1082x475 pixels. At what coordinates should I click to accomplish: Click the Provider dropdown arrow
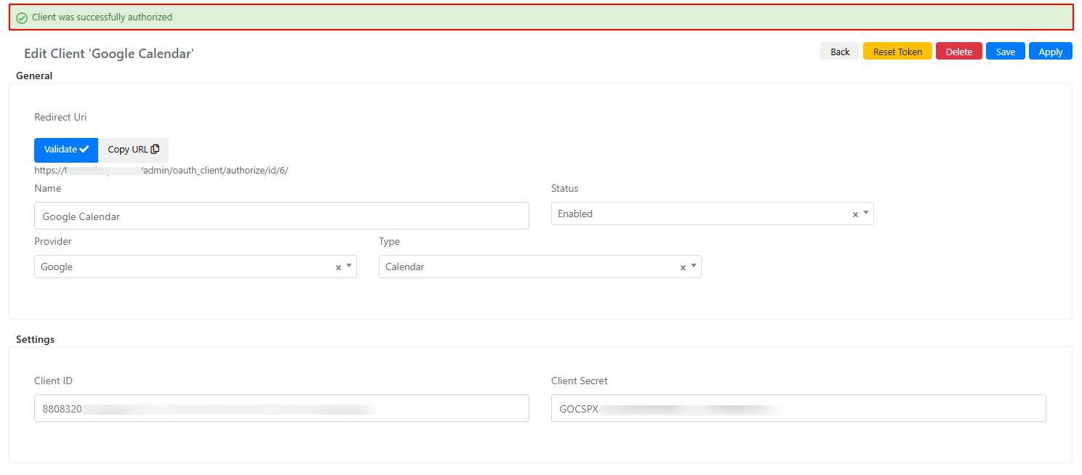[x=349, y=267]
